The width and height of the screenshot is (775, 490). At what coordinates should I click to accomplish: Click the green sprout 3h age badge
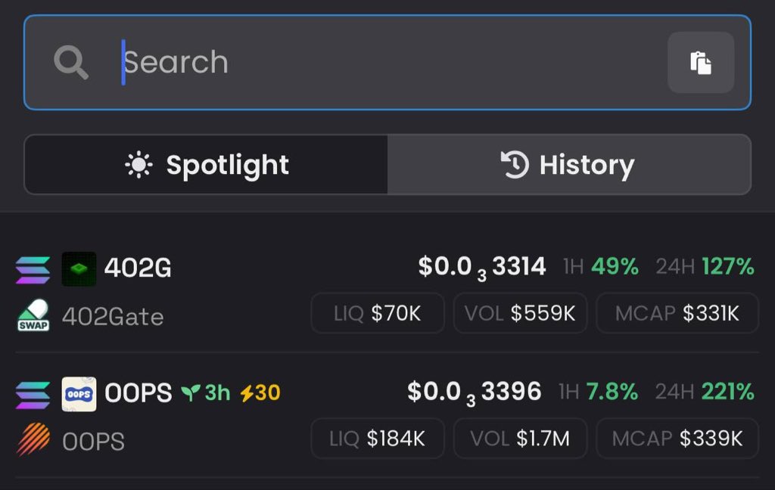pos(206,393)
